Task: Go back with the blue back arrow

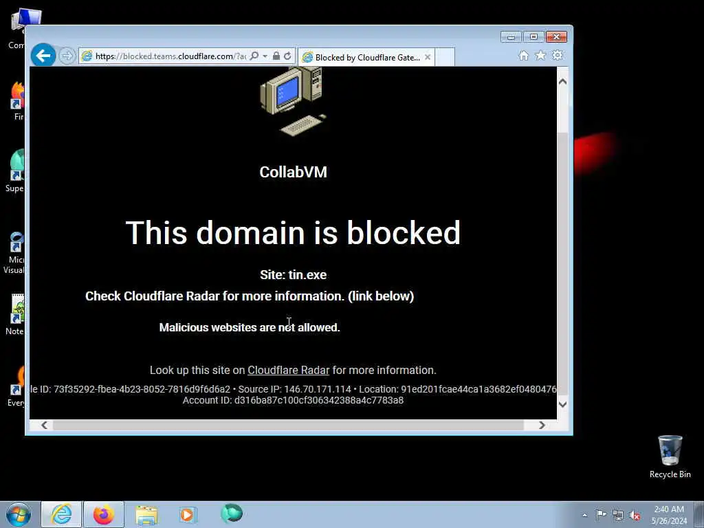Action: (x=43, y=56)
